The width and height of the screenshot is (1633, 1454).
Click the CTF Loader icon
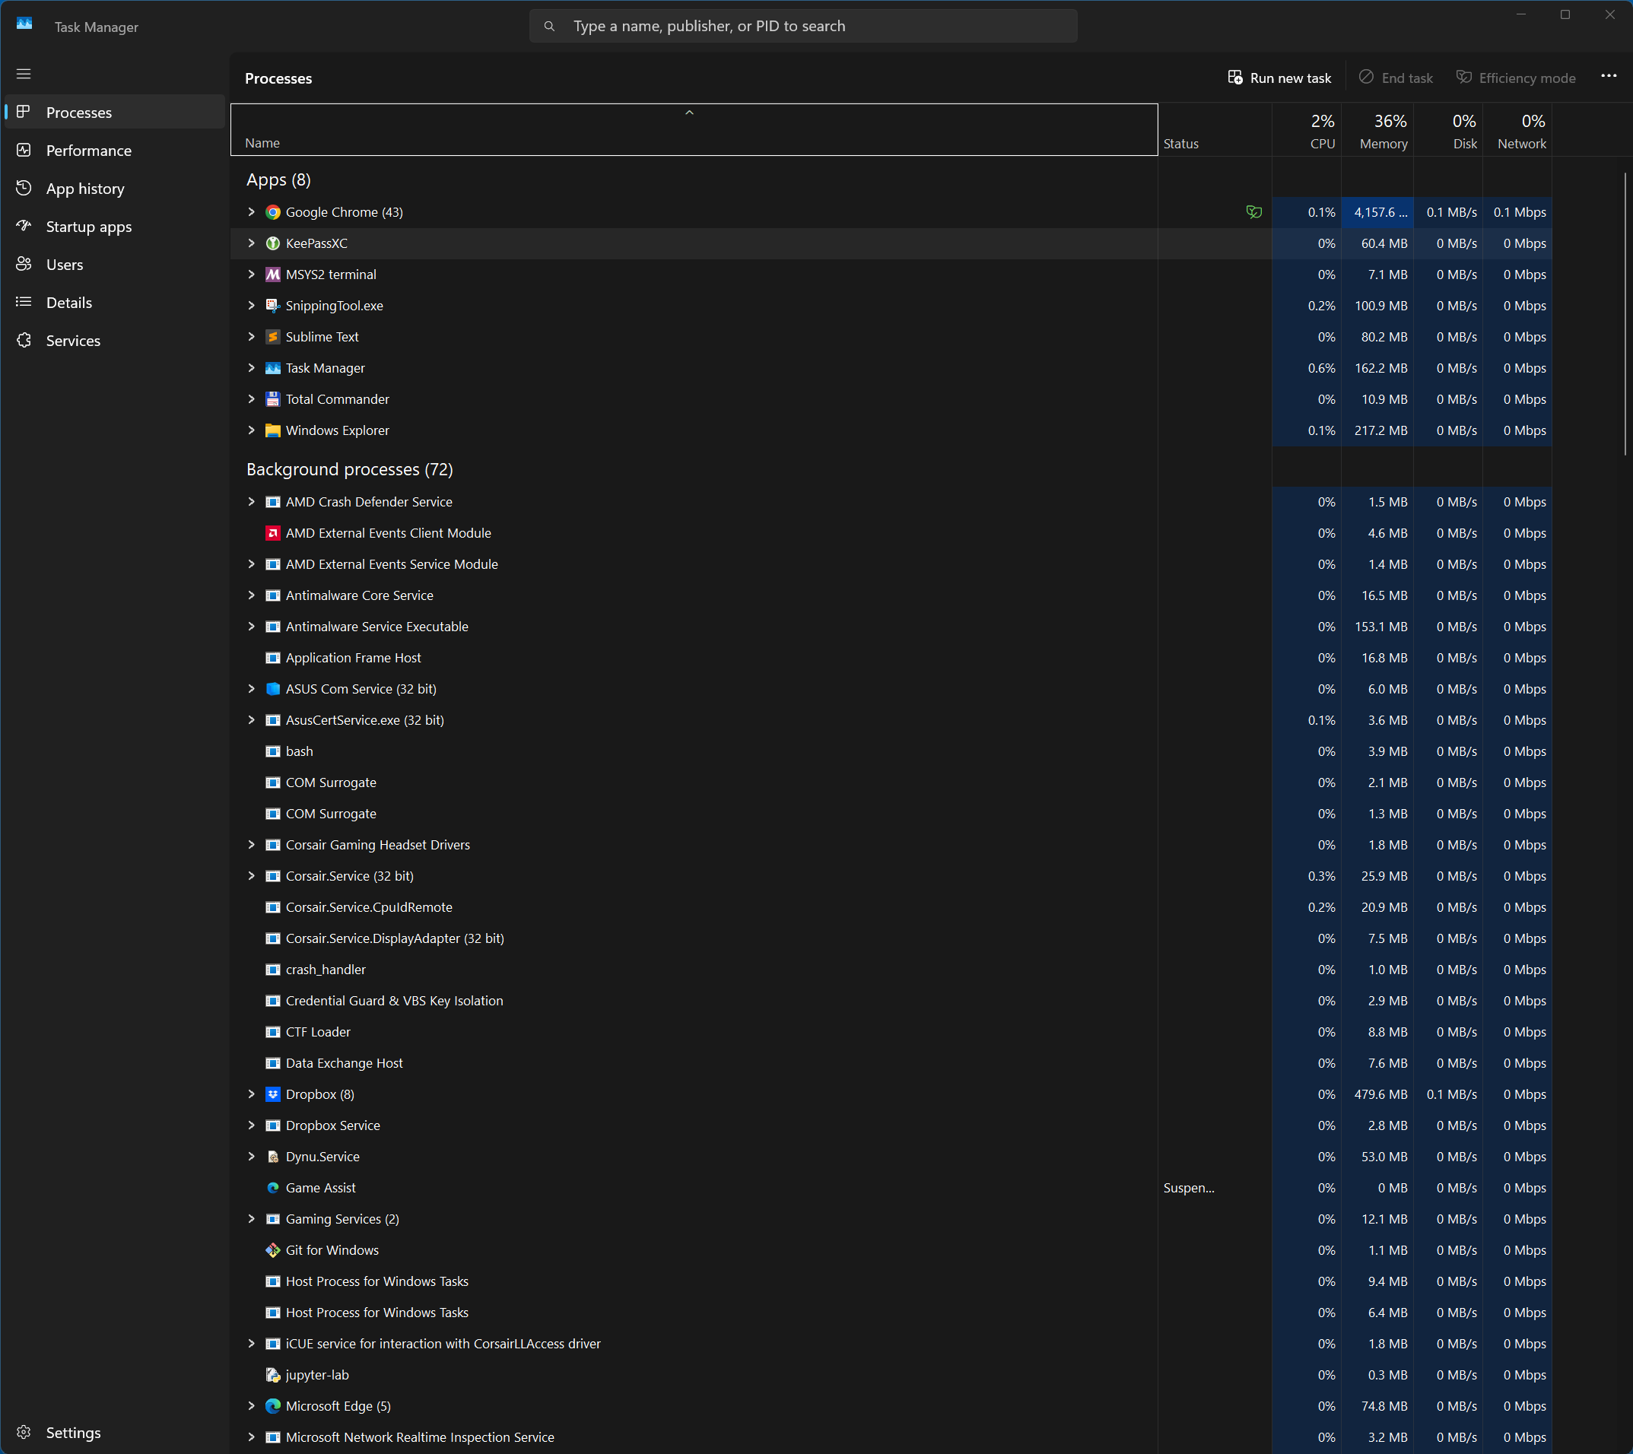[x=272, y=1032]
